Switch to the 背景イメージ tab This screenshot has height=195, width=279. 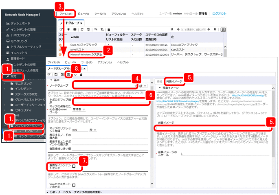click(174, 81)
